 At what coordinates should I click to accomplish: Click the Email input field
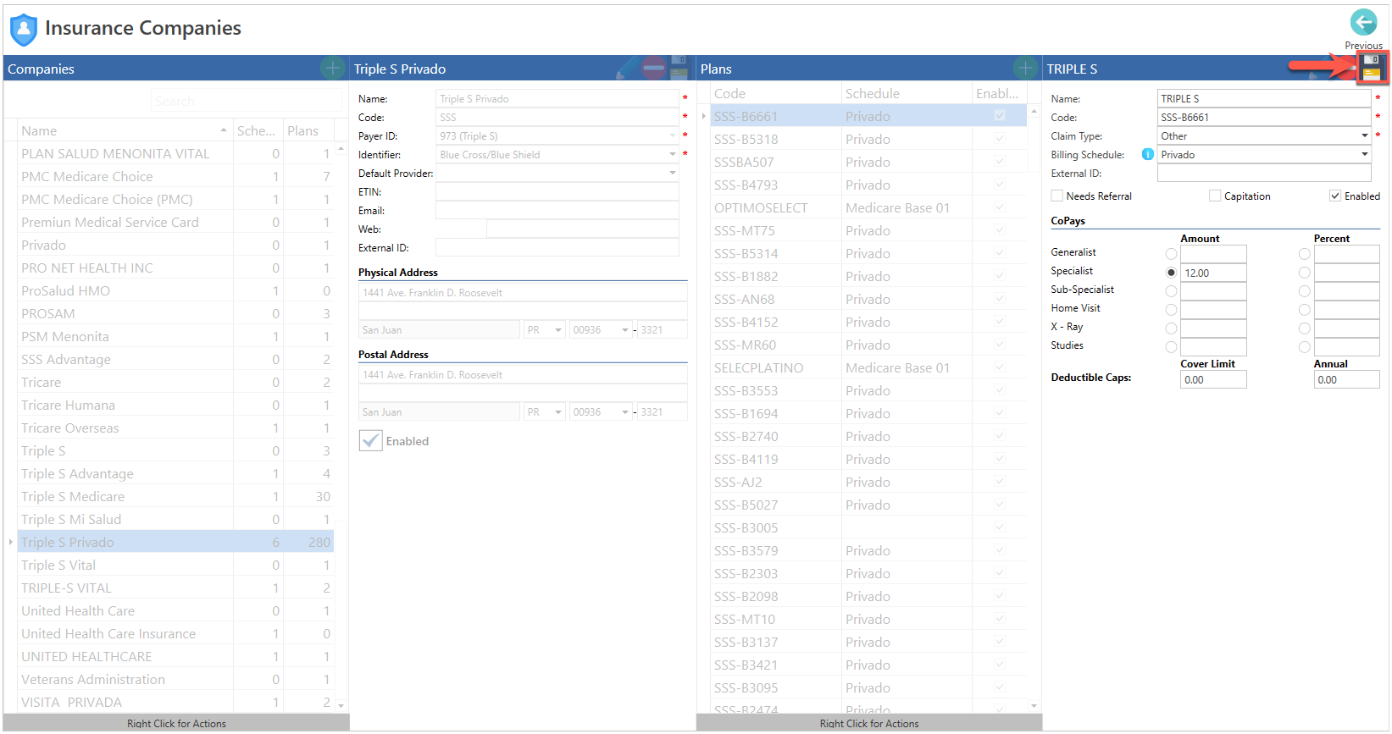557,210
